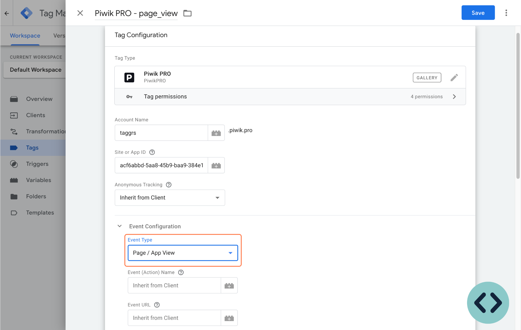Viewport: 521px width, 330px height.
Task: Insert variable for Account Name
Action: point(216,133)
